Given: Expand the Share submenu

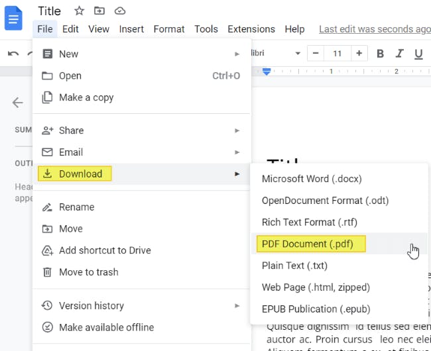Looking at the screenshot, I should (x=141, y=130).
